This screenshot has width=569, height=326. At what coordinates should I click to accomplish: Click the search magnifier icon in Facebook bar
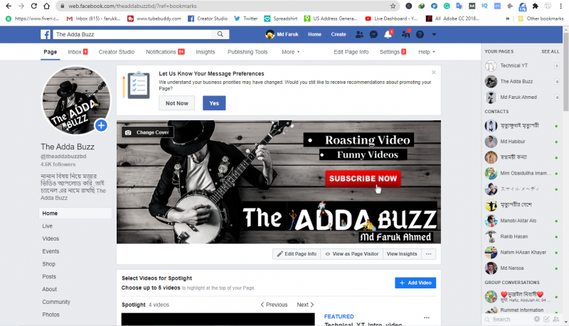click(x=220, y=34)
